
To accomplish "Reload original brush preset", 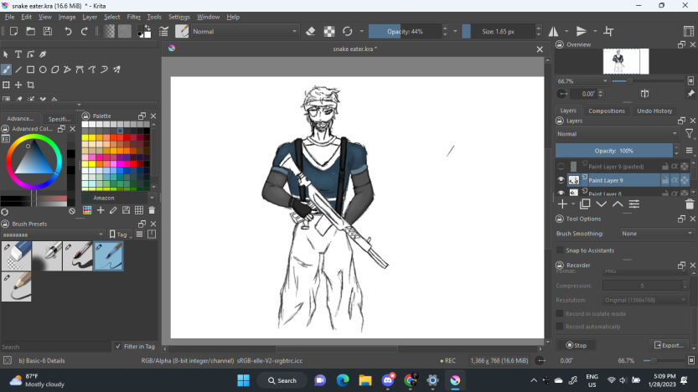I will pyautogui.click(x=347, y=31).
